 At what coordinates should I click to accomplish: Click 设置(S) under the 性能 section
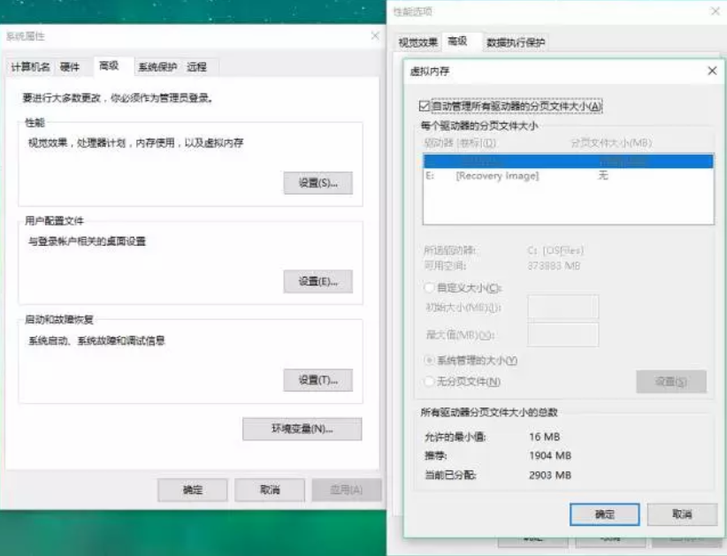point(318,183)
